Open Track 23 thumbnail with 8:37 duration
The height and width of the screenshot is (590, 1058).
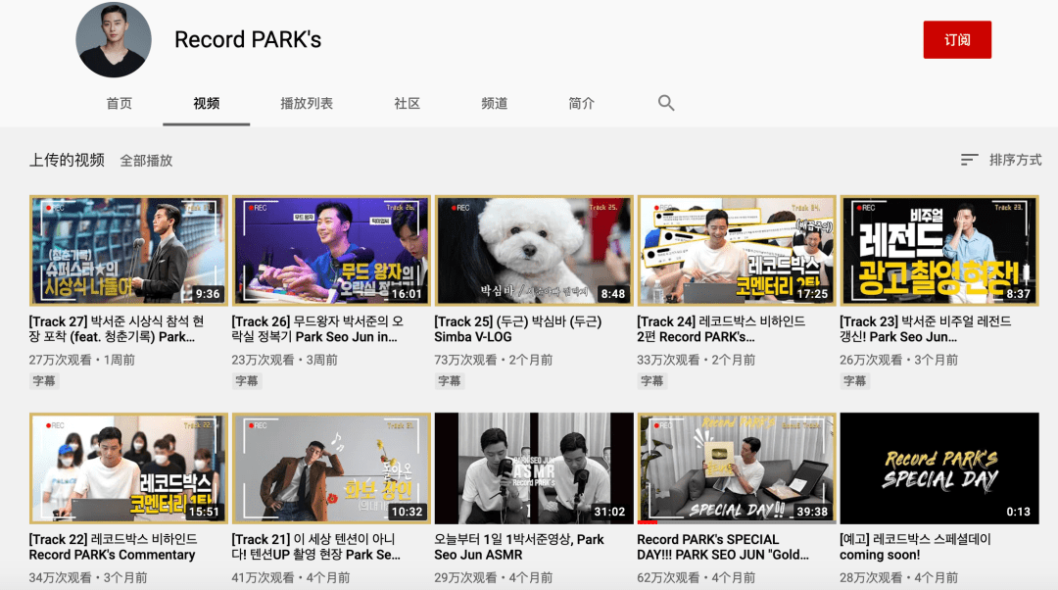point(939,251)
